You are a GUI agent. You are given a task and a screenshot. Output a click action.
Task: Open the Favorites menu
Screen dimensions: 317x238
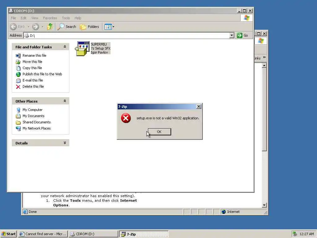click(x=50, y=18)
